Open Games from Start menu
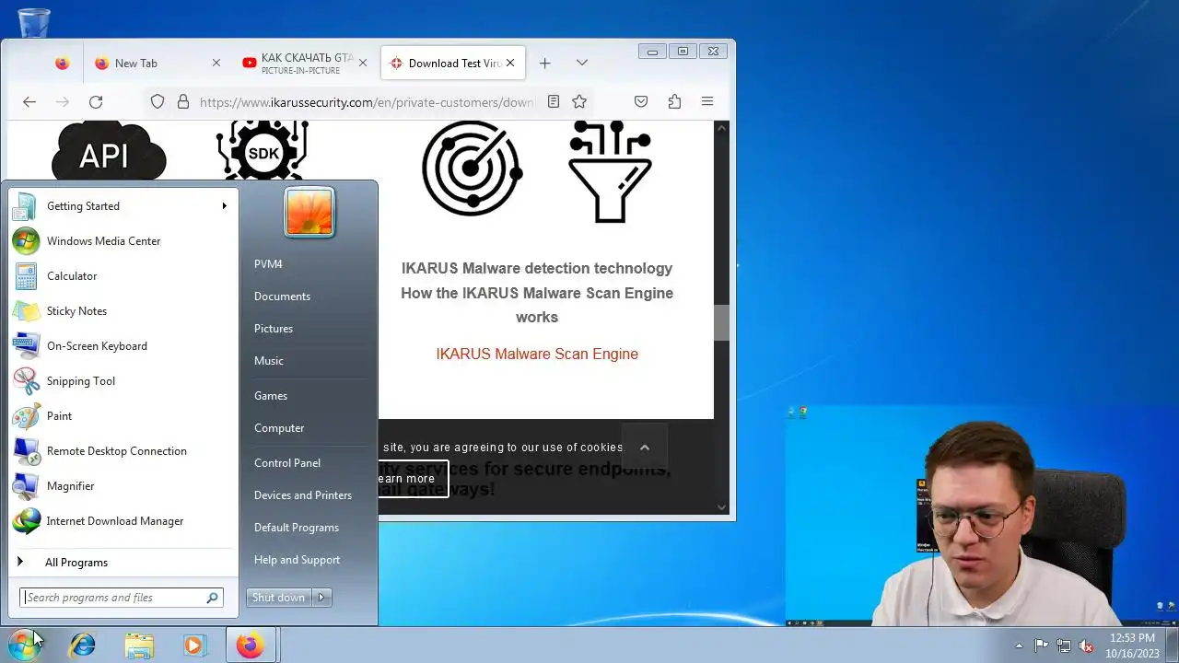Viewport: 1179px width, 663px height. (x=308, y=396)
